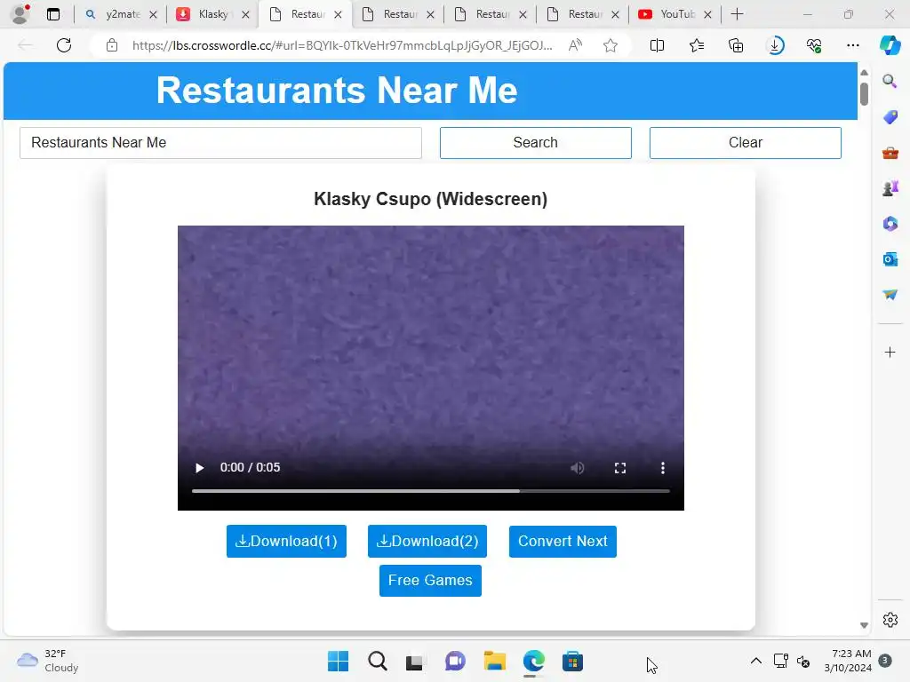This screenshot has width=910, height=682.
Task: Open File Explorer from taskbar
Action: [x=494, y=661]
